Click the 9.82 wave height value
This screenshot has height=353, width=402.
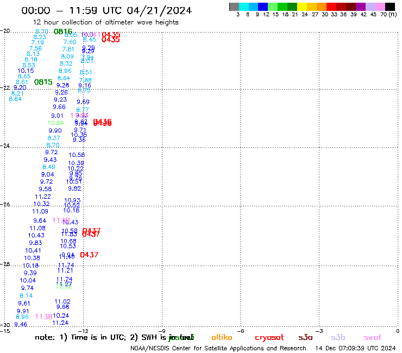[x=74, y=188]
